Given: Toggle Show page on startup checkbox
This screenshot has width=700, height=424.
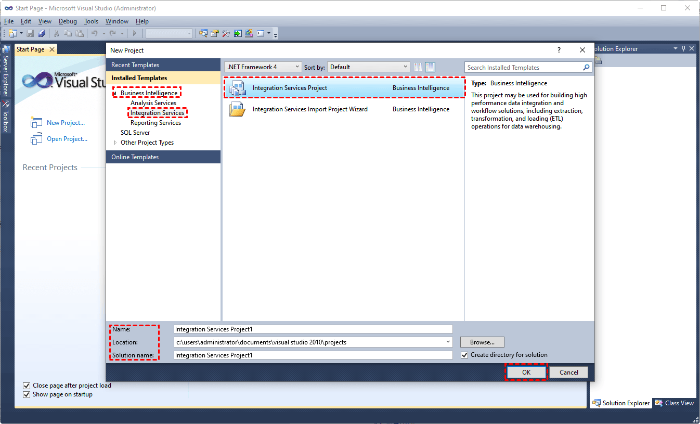Looking at the screenshot, I should (x=27, y=394).
